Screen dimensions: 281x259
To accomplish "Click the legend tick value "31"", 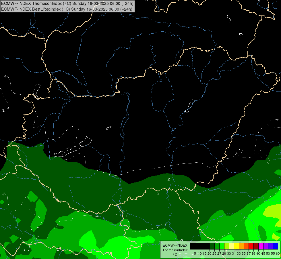I will point(234,254).
